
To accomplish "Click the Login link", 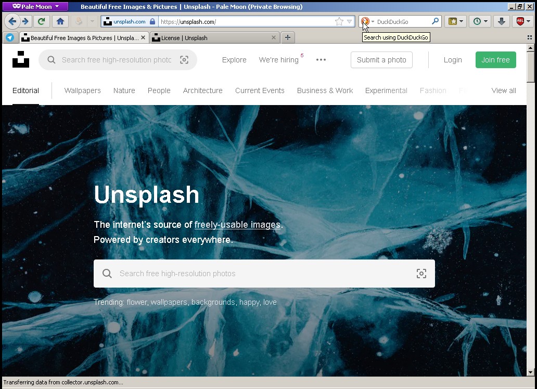I will [453, 60].
